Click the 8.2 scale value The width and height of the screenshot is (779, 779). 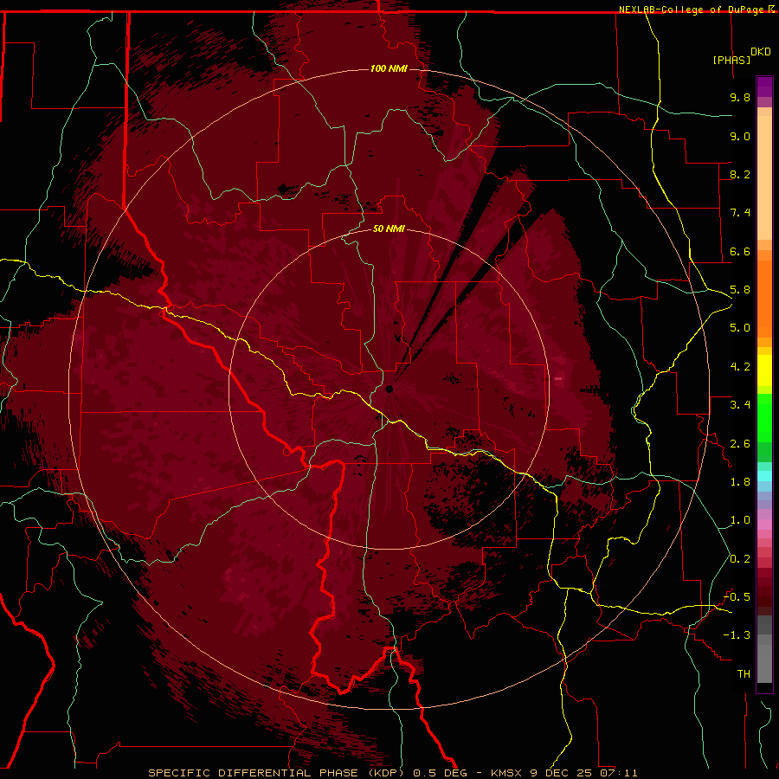pyautogui.click(x=740, y=174)
